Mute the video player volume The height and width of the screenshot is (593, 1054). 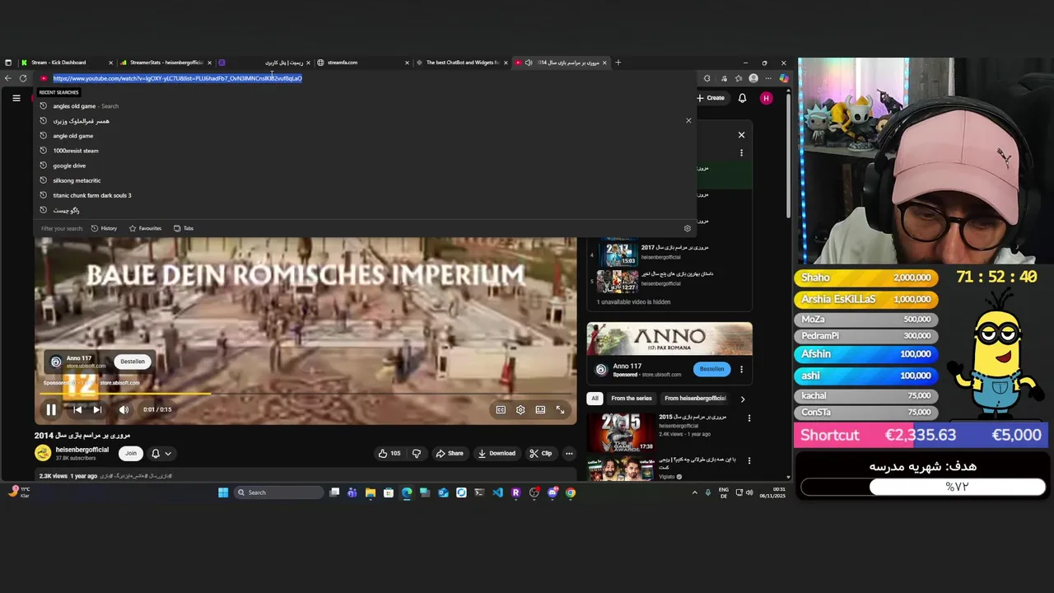tap(124, 409)
